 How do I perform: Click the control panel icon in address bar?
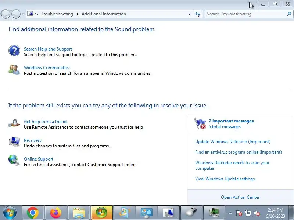pyautogui.click(x=30, y=14)
